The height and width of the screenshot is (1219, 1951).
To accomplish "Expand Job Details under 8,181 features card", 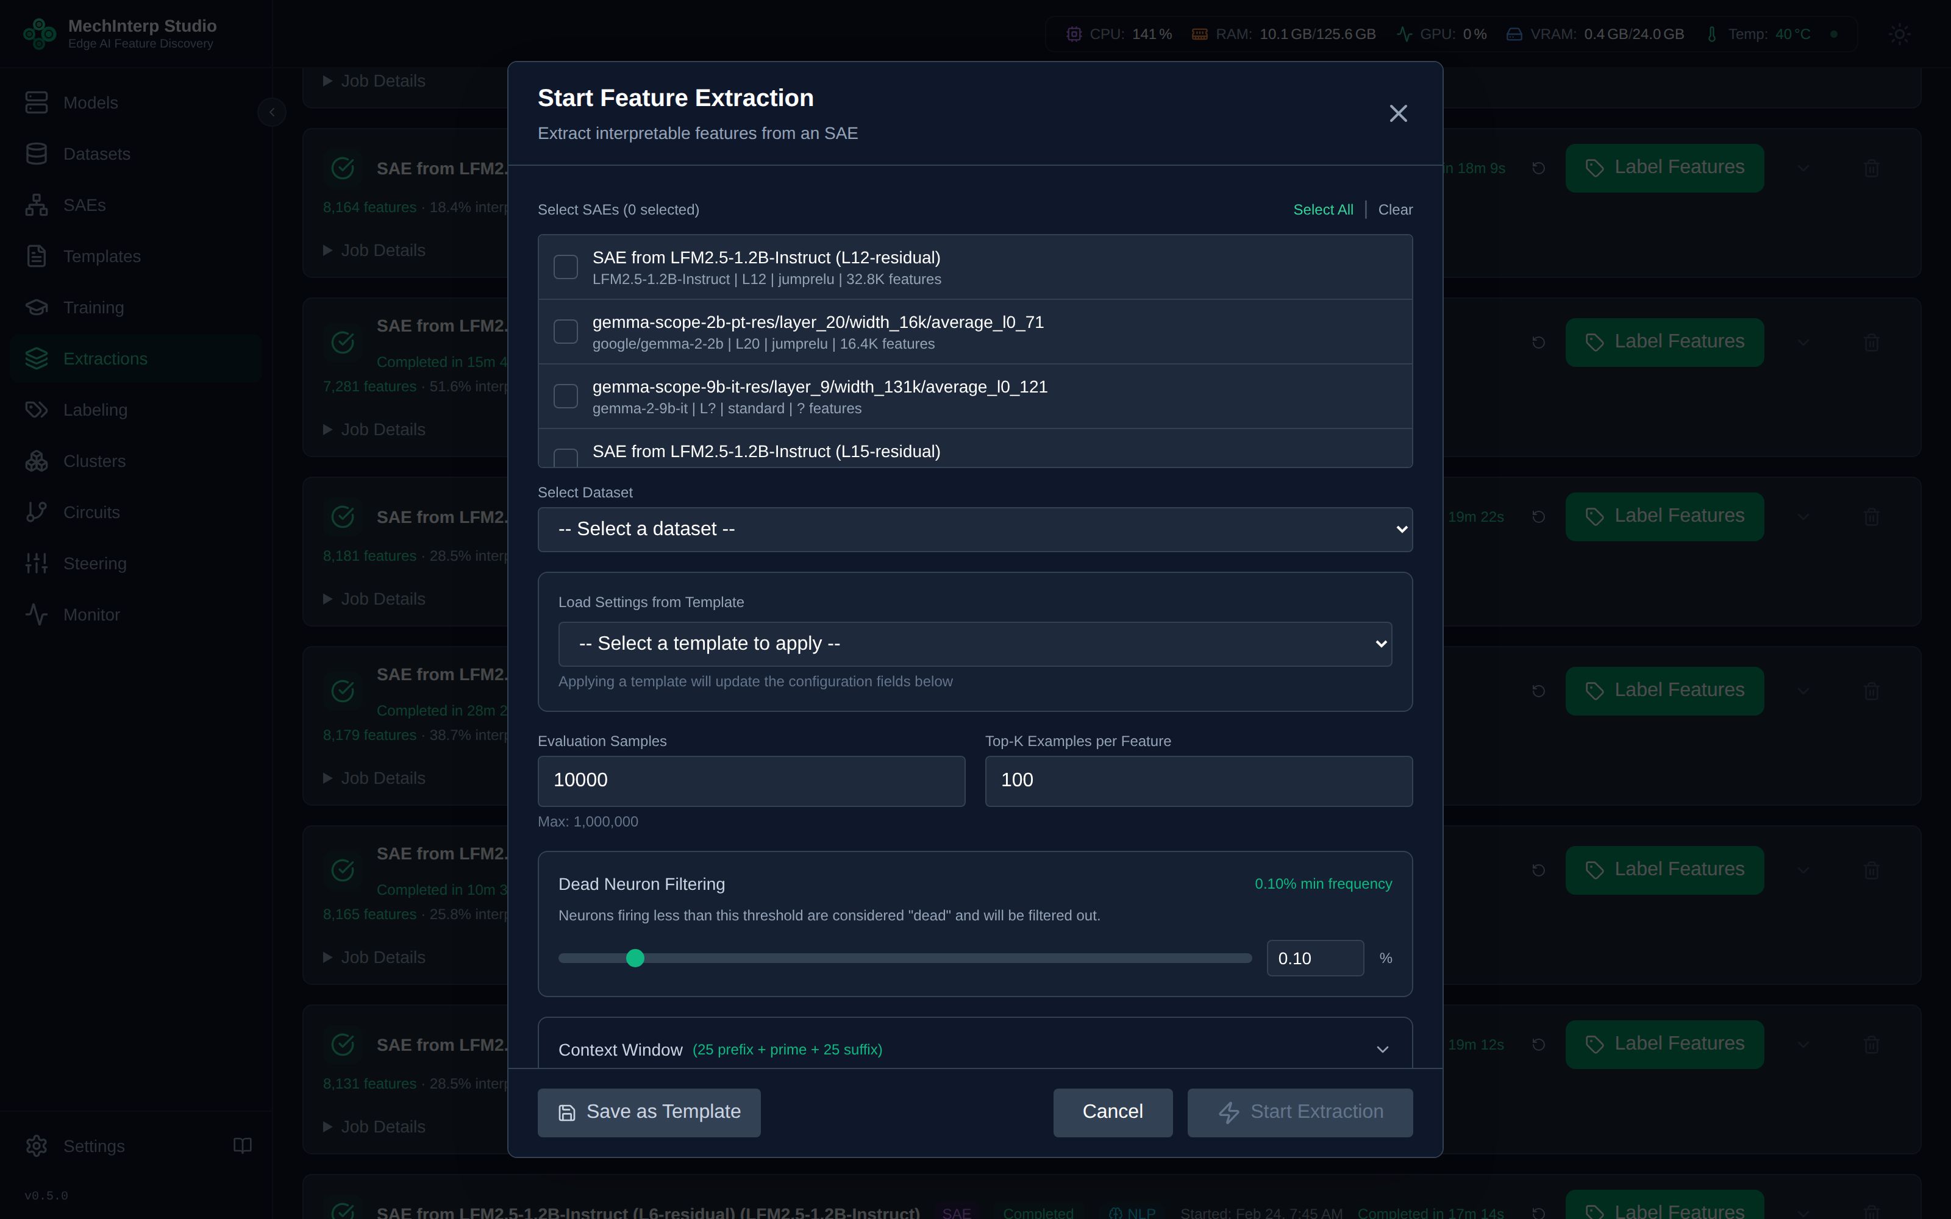I will click(x=374, y=599).
